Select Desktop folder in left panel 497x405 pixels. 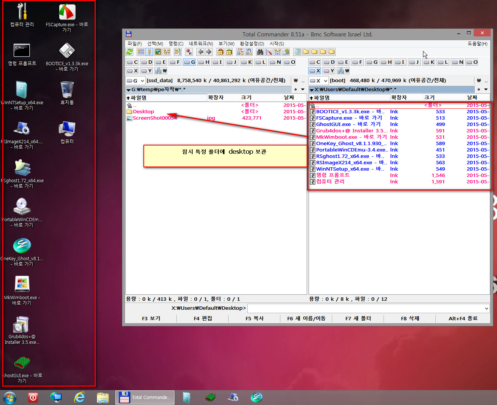143,112
